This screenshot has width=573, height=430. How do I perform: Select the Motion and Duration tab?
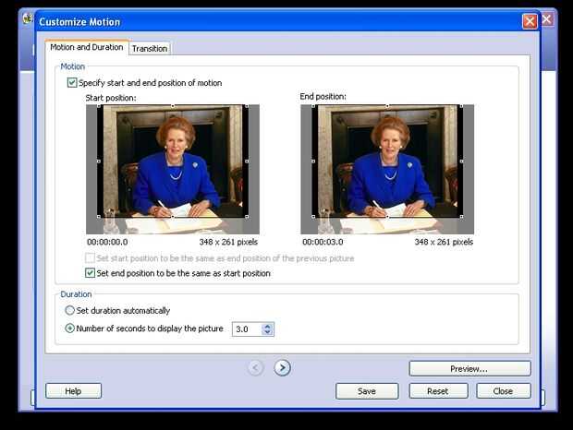point(87,47)
